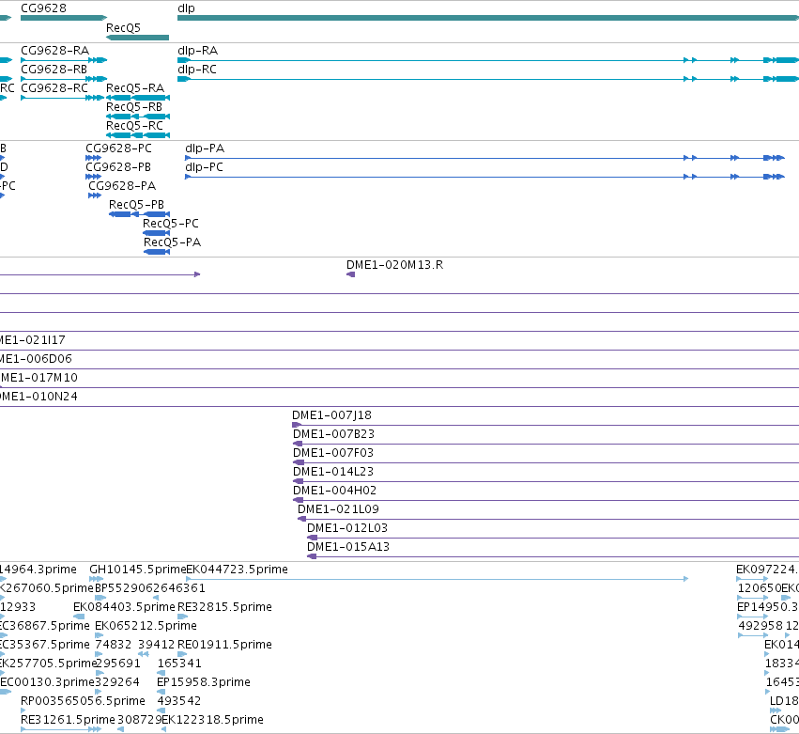Viewport: 799px width, 734px height.
Task: Click the RE31261.5prime EST
Action: point(61,730)
